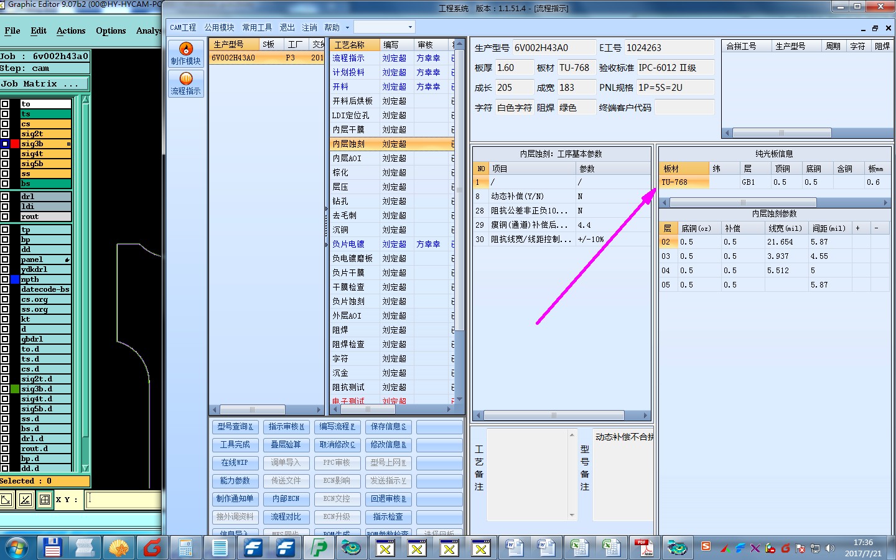Open 公用模块 menu
The height and width of the screenshot is (560, 896).
point(219,27)
